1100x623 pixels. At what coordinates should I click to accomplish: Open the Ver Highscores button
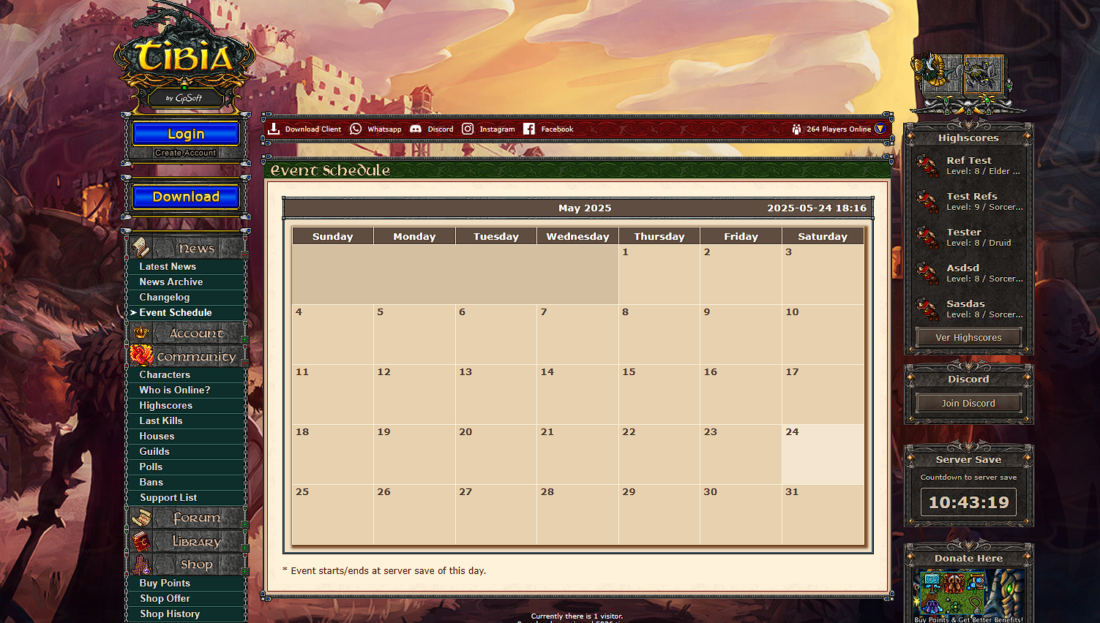968,337
